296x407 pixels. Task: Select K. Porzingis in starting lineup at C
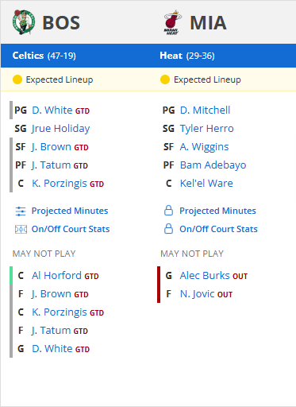point(60,184)
